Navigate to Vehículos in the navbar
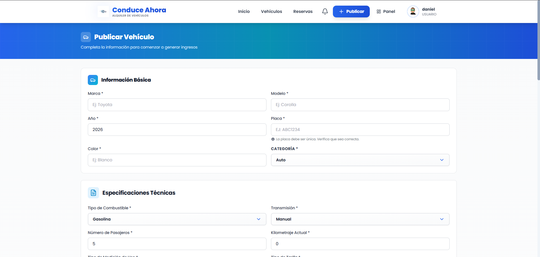This screenshot has width=540, height=257. coord(271,12)
